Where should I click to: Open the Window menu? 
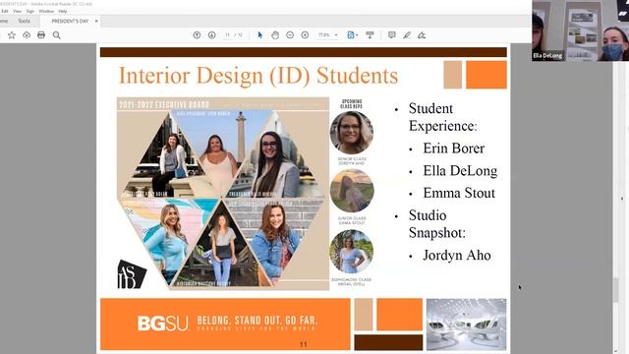tap(46, 11)
